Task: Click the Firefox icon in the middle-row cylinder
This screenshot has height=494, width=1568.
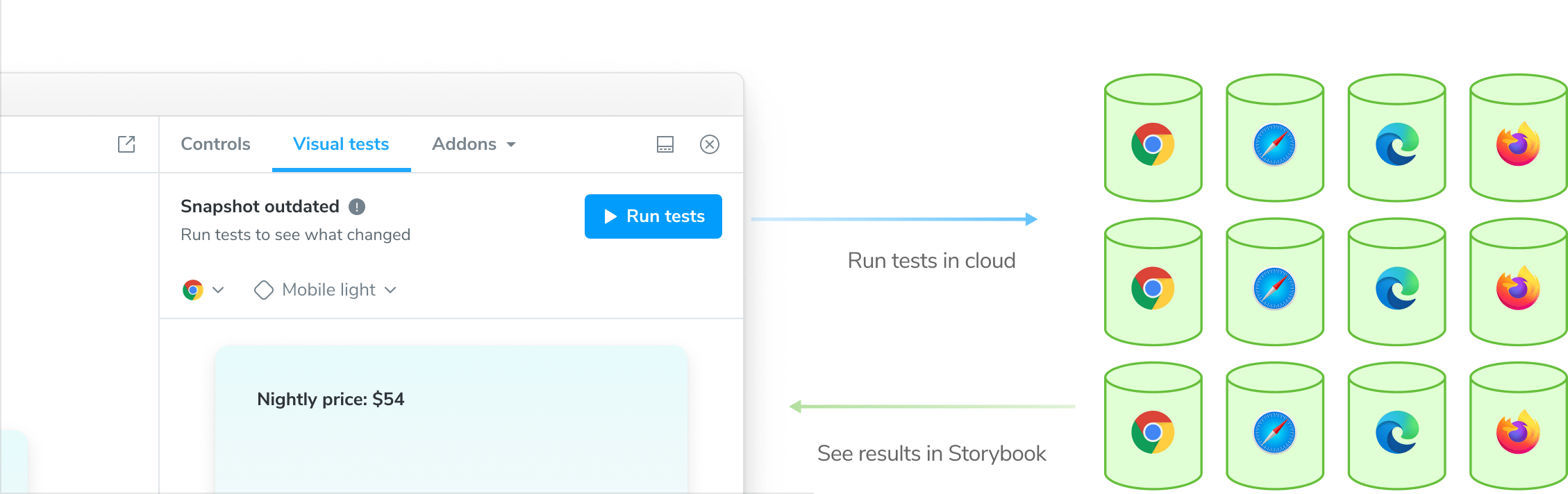Action: 1518,288
